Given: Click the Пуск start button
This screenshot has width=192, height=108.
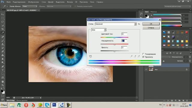Looking at the screenshot, I should click(4, 105).
